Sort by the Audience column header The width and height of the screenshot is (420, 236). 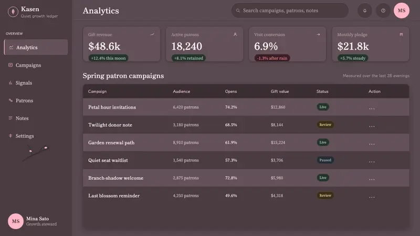point(181,91)
